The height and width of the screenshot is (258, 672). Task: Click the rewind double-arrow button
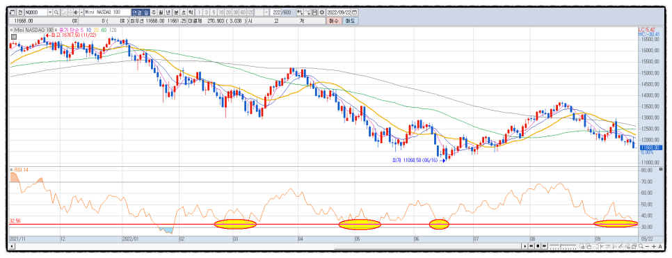(531, 246)
